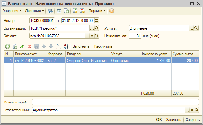Sort table ascending (А-Я) icon
The image size is (203, 125).
pos(58,46)
